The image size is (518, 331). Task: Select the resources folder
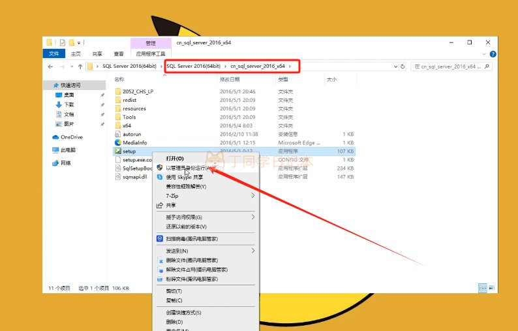(x=134, y=108)
